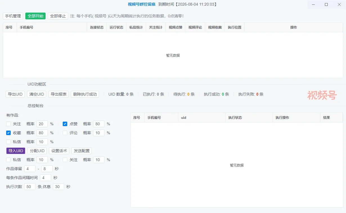Click the 关注统计 column header
Viewport: 346px width, 213px height.
tap(156, 27)
